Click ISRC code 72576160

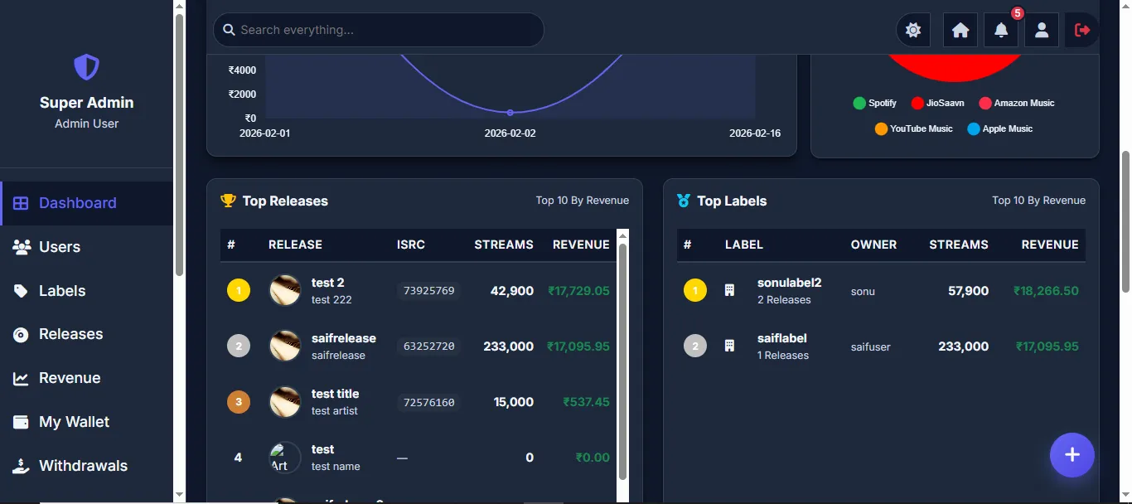click(x=428, y=402)
